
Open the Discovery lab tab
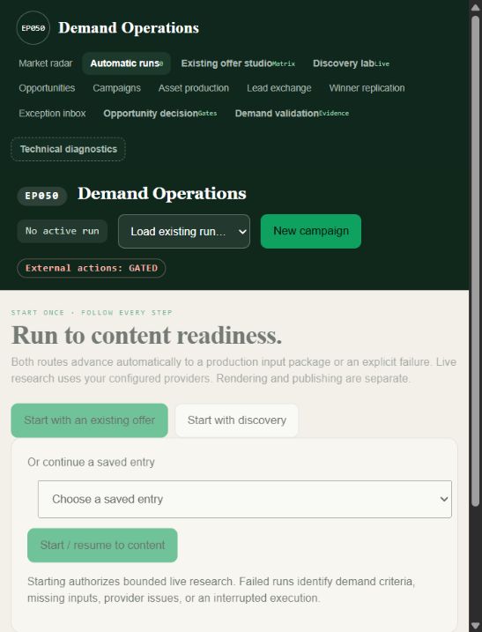(351, 63)
